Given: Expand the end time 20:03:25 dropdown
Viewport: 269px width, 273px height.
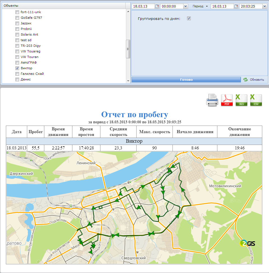Looking at the screenshot, I should tap(265, 6).
